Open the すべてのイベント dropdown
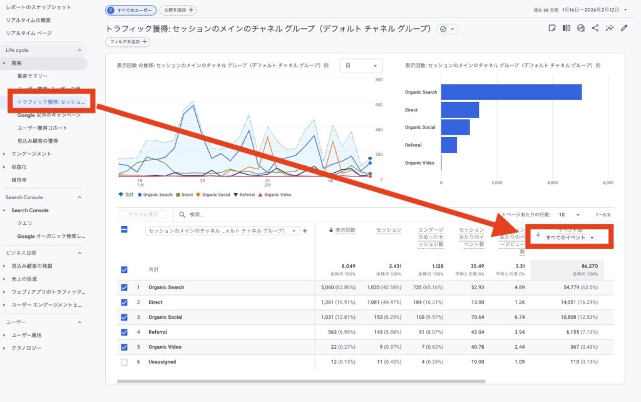Screen dimensions: 641x402 570,237
